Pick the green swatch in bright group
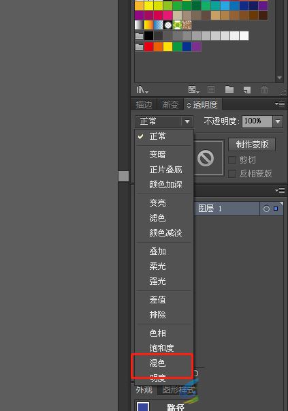The image size is (288, 411). pyautogui.click(x=177, y=47)
